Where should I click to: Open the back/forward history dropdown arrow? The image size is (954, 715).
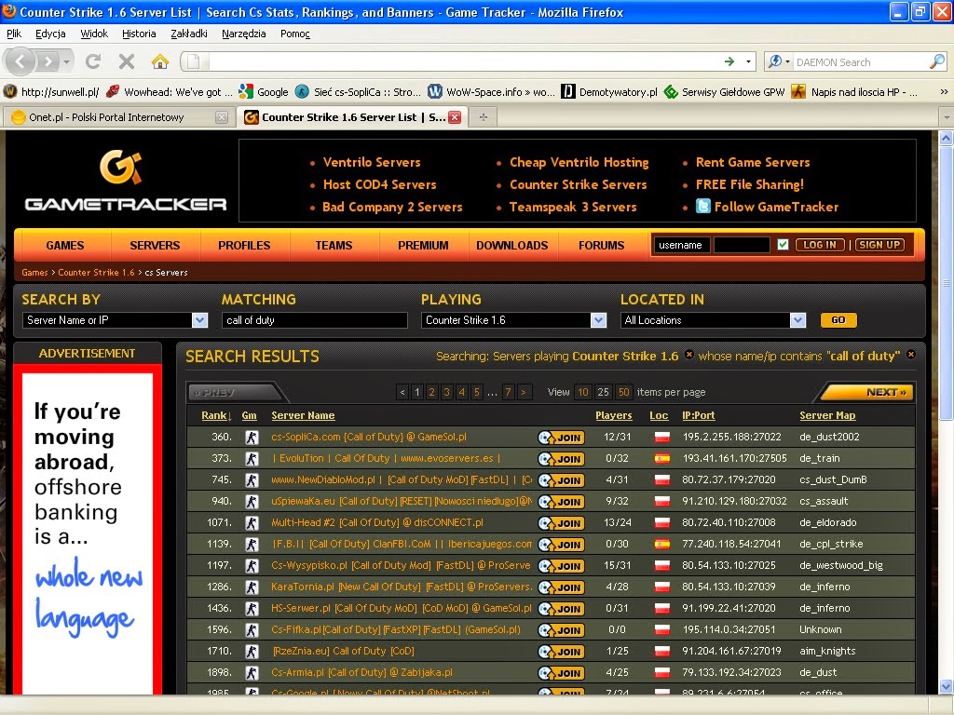[x=66, y=61]
